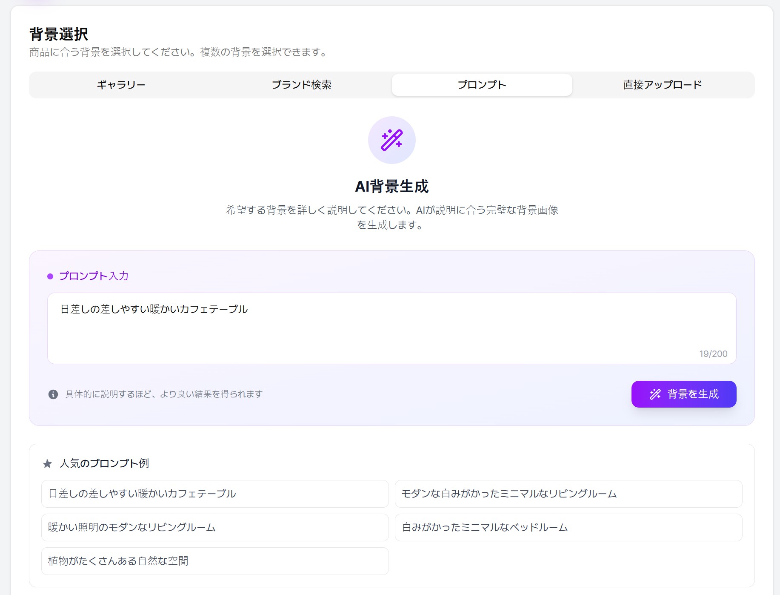The height and width of the screenshot is (595, 780).
Task: Select example 植物がたくさんある自然な空間
Action: point(215,561)
